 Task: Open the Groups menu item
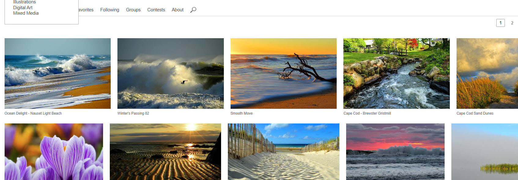coord(133,10)
